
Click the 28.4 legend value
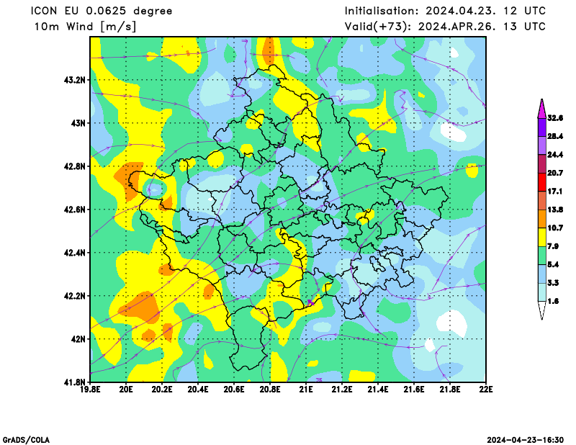pos(555,136)
